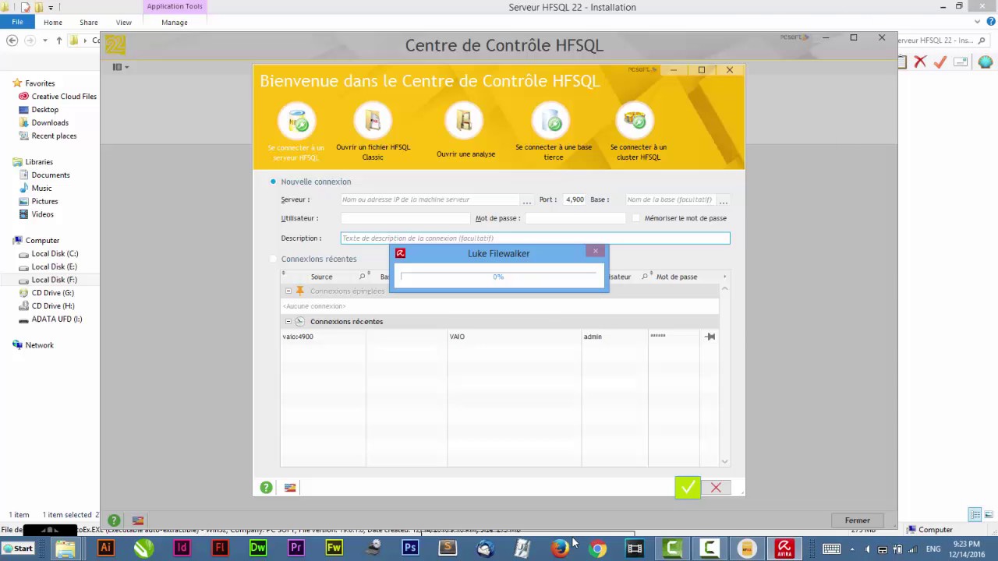Click the red X cancel button
The image size is (998, 561).
click(x=716, y=488)
